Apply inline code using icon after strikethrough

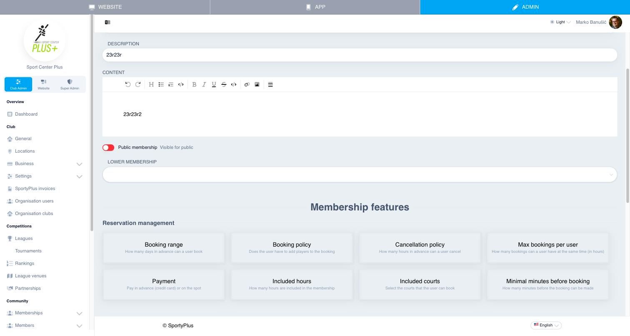click(x=234, y=84)
